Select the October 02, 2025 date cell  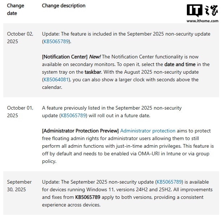click(20, 37)
